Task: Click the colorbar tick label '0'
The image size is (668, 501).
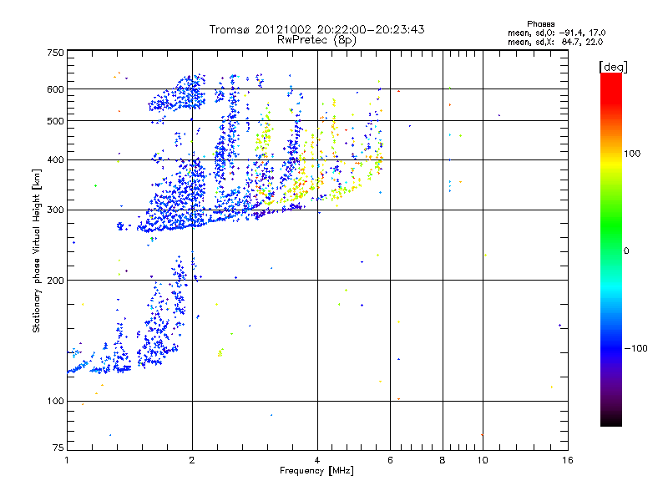Action: [x=625, y=251]
